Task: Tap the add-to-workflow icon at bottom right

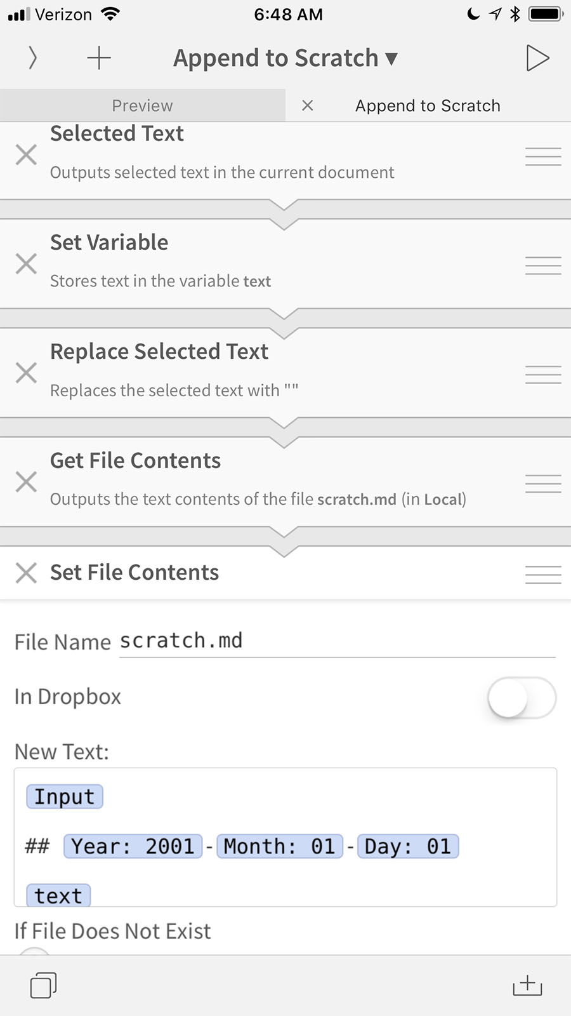Action: [527, 985]
